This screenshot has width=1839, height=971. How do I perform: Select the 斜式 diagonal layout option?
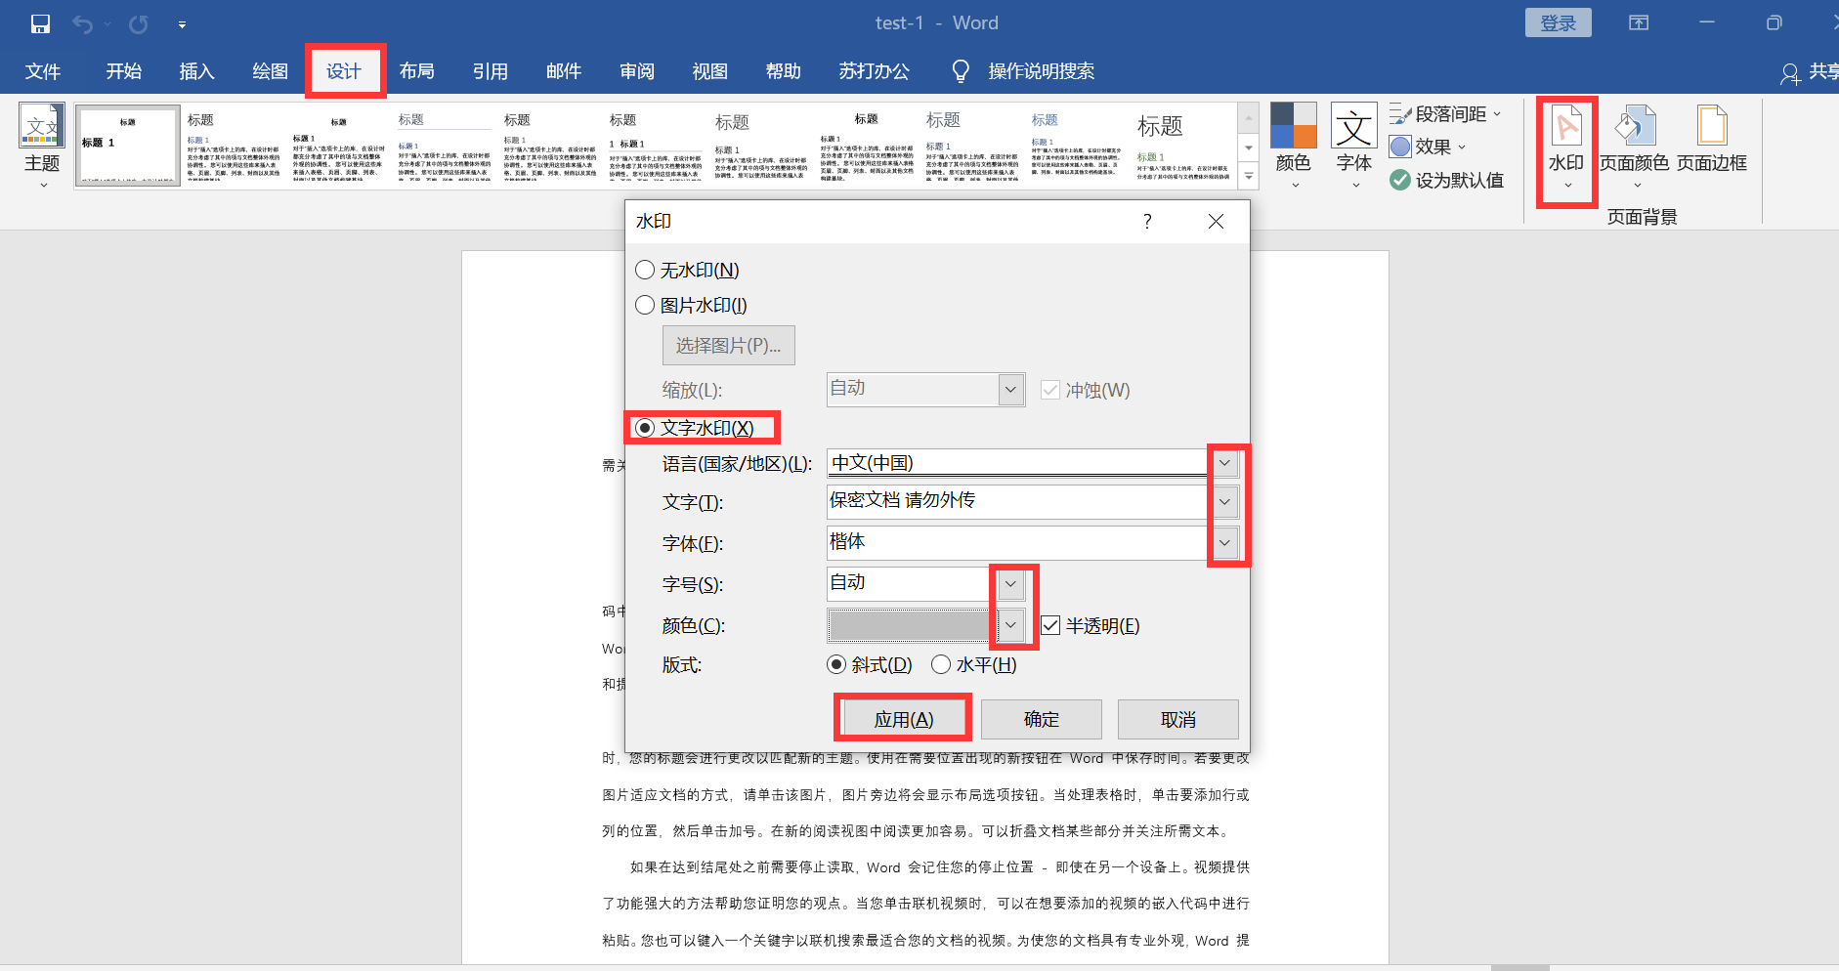[836, 664]
